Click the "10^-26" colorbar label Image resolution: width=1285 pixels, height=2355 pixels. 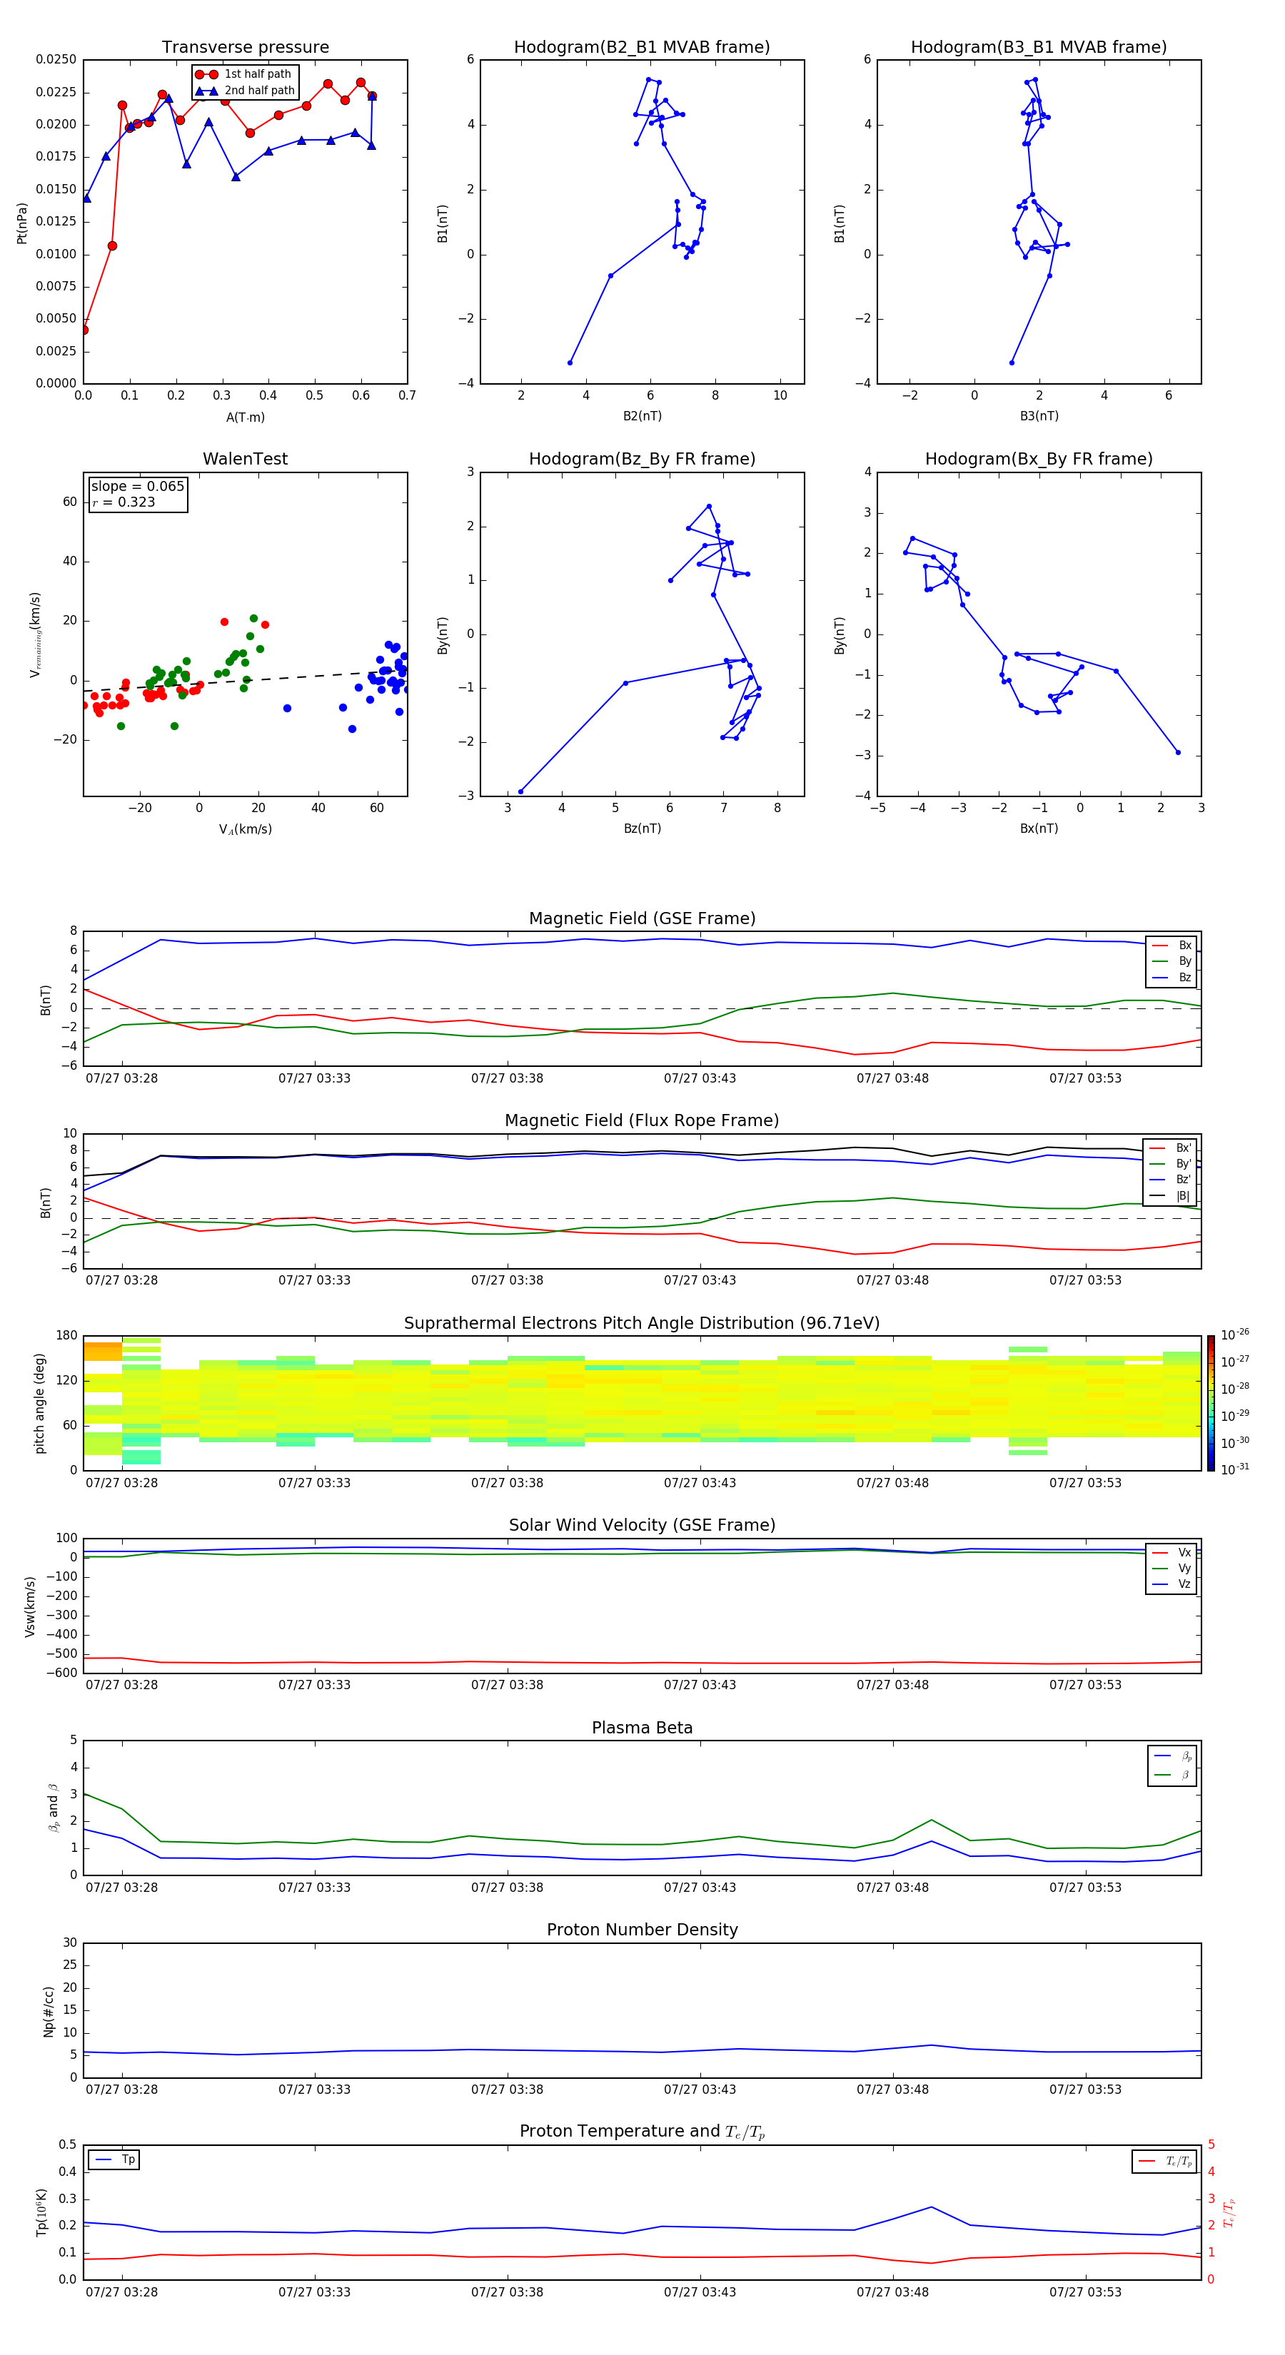[x=1235, y=1334]
